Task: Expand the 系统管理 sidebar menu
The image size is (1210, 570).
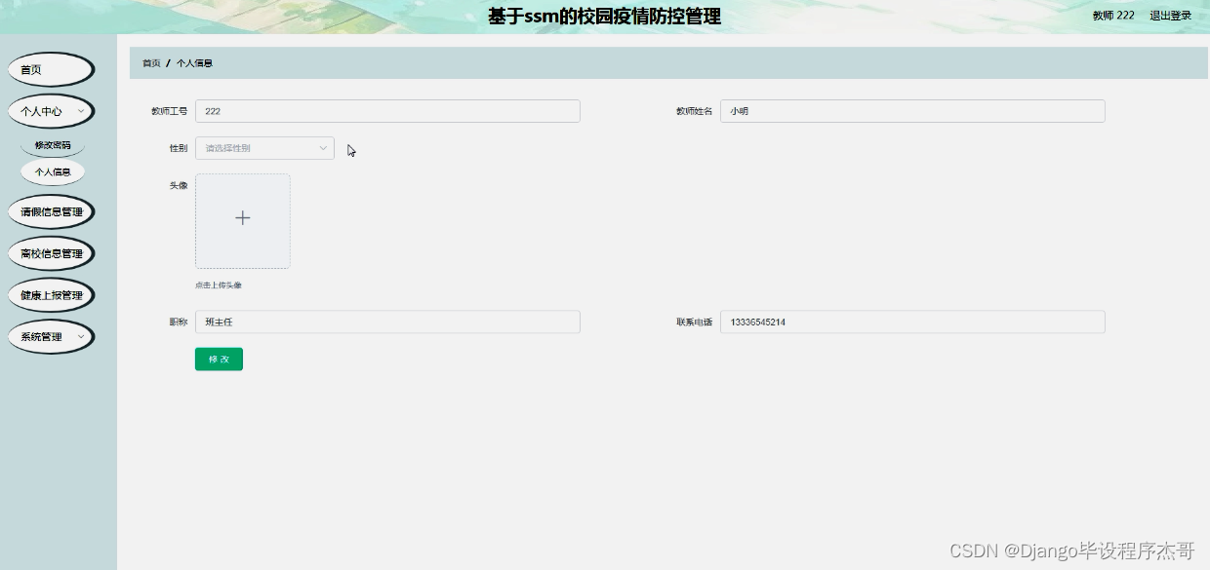Action: click(x=52, y=337)
